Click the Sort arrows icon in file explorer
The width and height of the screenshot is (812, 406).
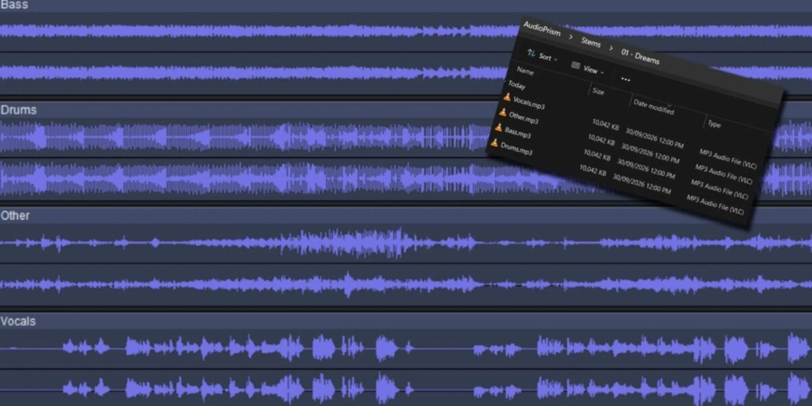tap(531, 53)
